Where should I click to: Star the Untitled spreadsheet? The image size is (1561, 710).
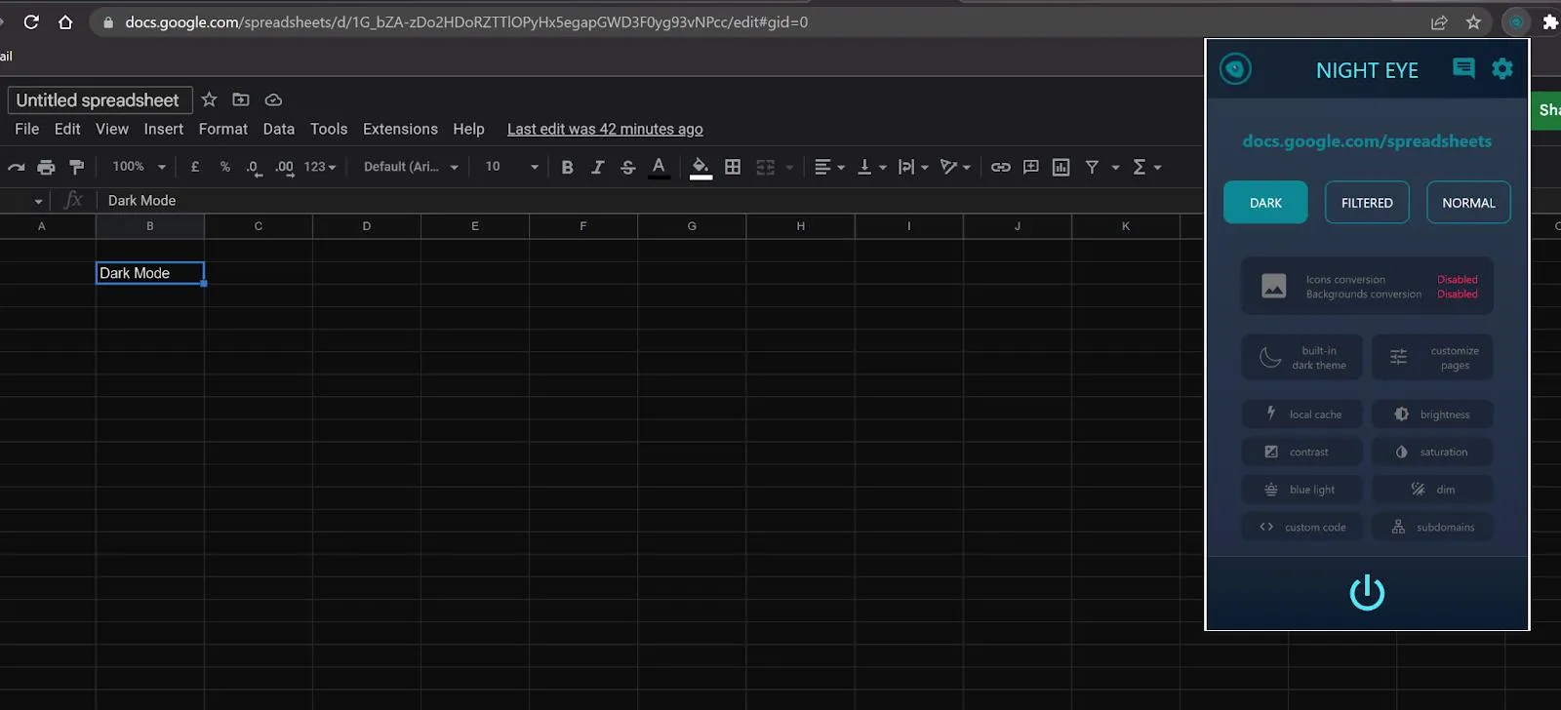pos(209,99)
